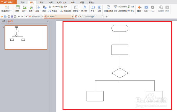
Task: Add a new document tab with plus
Action: [x=106, y=17]
